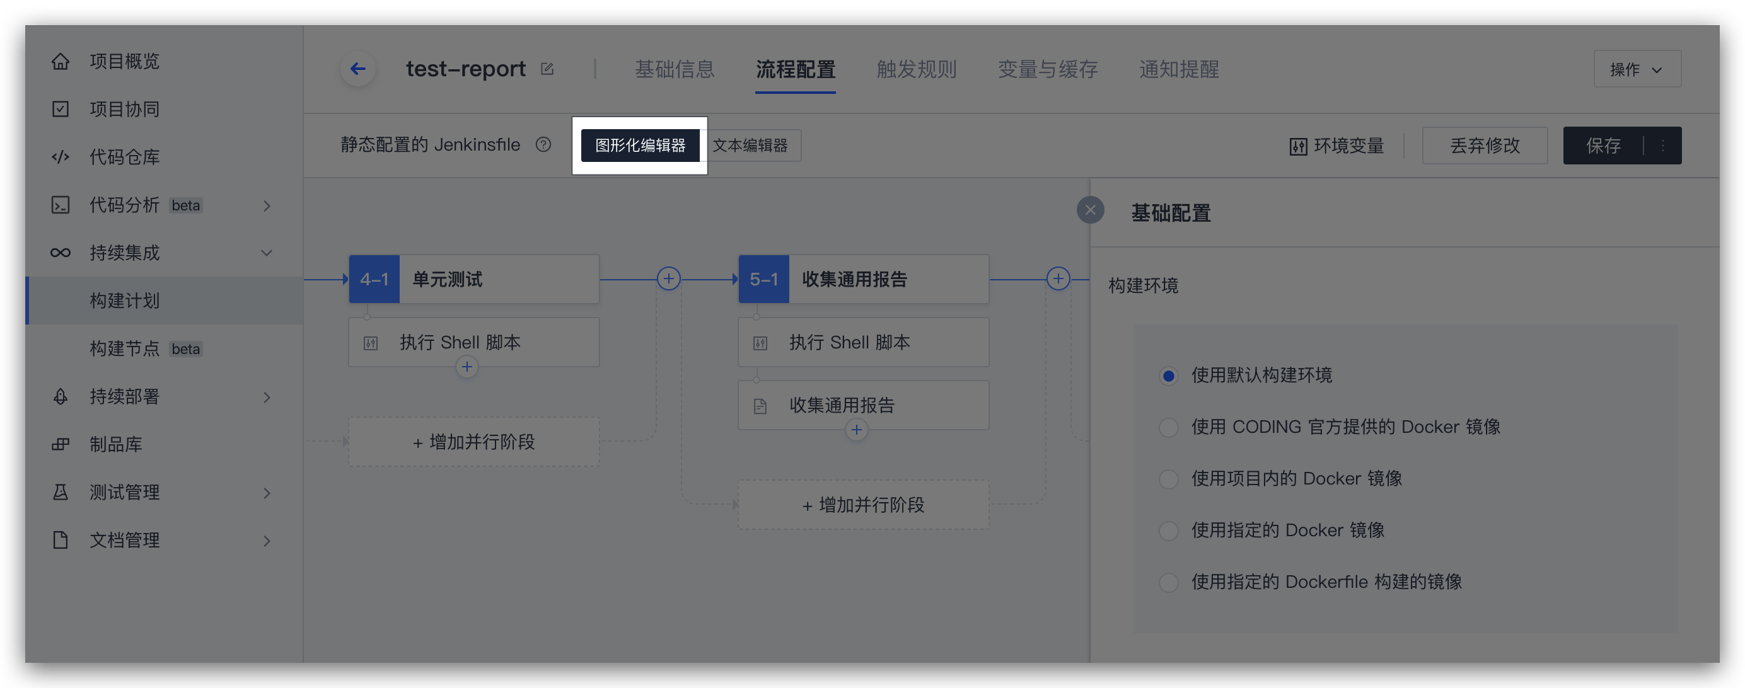Open 执行 Shell 脚本 step in stage 4-1

[473, 343]
